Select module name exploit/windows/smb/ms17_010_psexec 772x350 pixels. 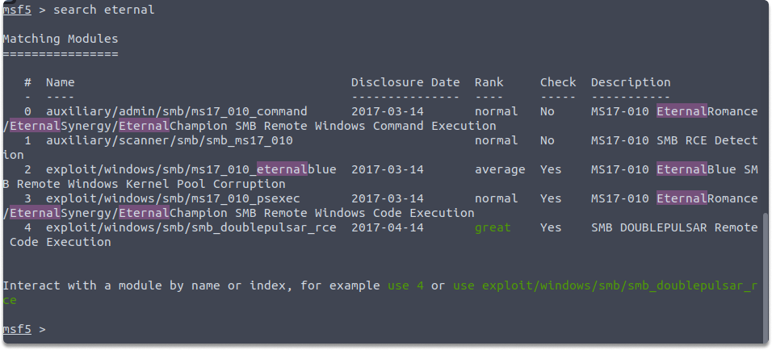tap(173, 198)
